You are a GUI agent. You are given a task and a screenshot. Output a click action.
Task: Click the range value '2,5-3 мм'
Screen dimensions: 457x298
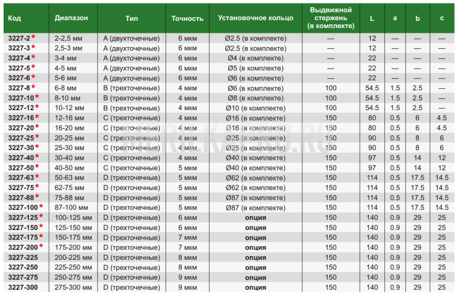click(69, 48)
